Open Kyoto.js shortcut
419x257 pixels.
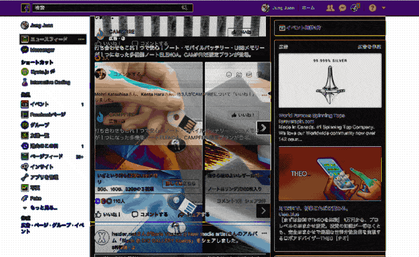38,72
